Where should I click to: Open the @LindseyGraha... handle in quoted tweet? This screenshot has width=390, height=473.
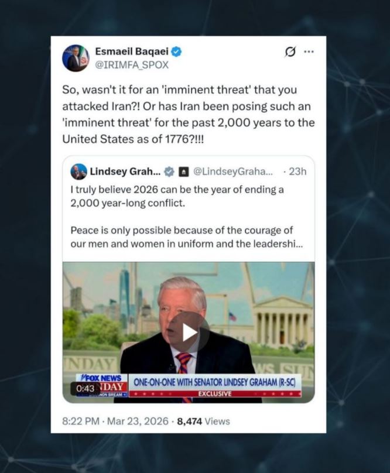coord(232,172)
